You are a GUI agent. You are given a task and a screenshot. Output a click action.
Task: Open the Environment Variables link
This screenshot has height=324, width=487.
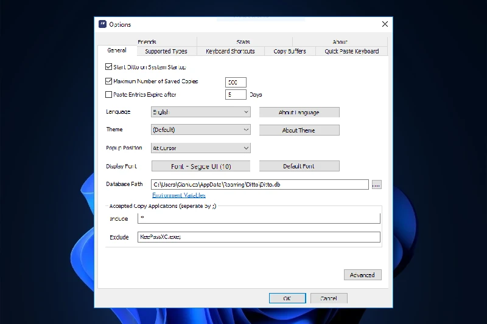tap(179, 195)
